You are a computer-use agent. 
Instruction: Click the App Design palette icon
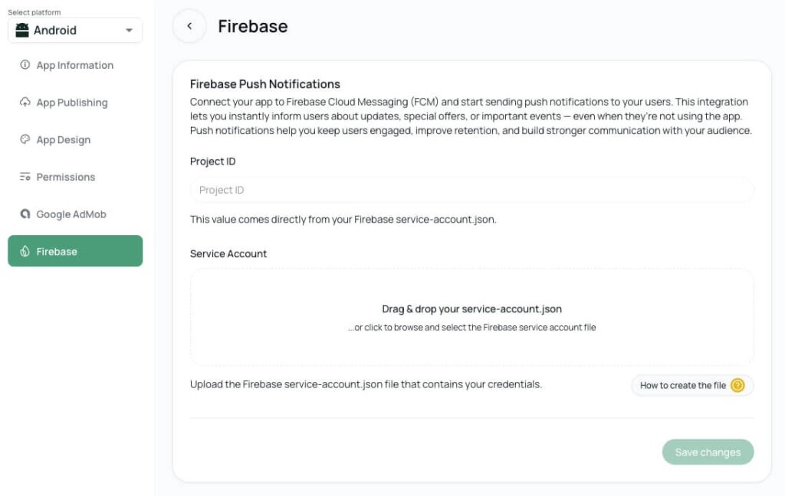click(x=25, y=140)
